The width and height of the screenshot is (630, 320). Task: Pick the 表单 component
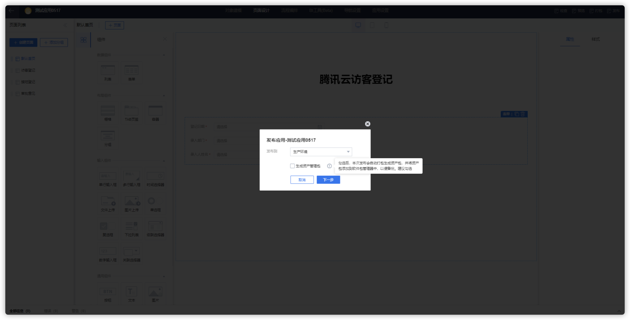click(x=132, y=73)
